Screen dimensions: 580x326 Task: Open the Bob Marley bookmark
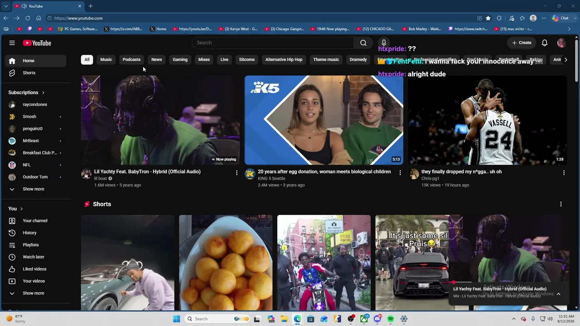pyautogui.click(x=421, y=29)
